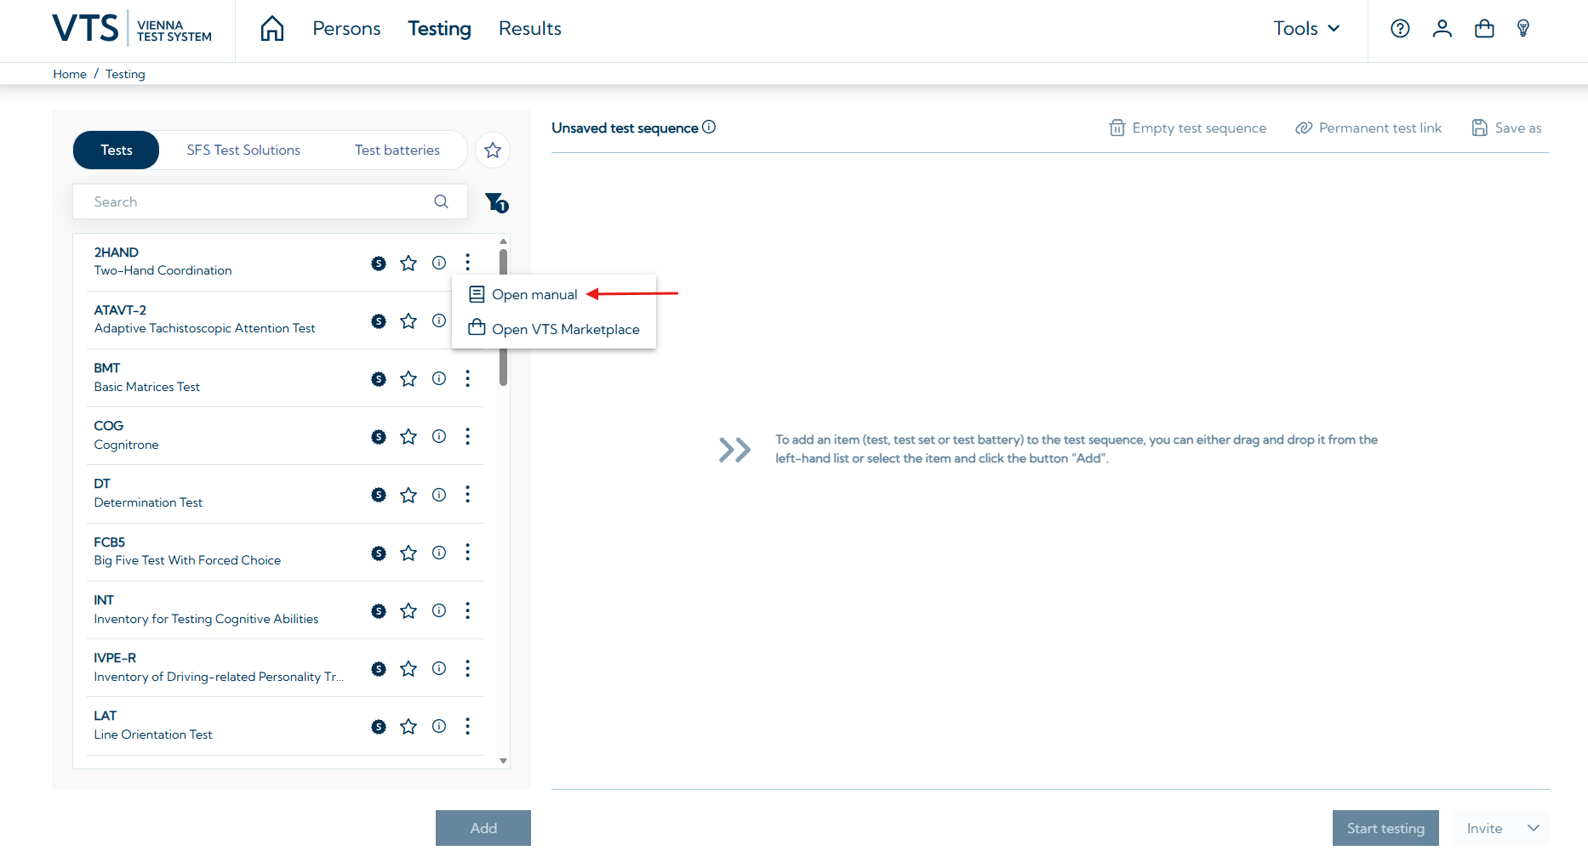
Task: Open the filter icon next to search
Action: tap(496, 202)
